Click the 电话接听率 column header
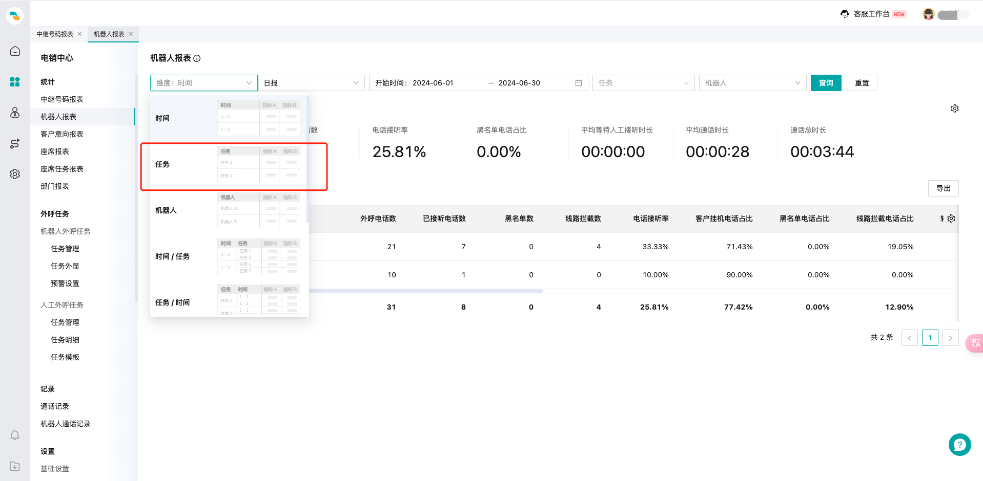Image resolution: width=983 pixels, height=481 pixels. click(651, 218)
